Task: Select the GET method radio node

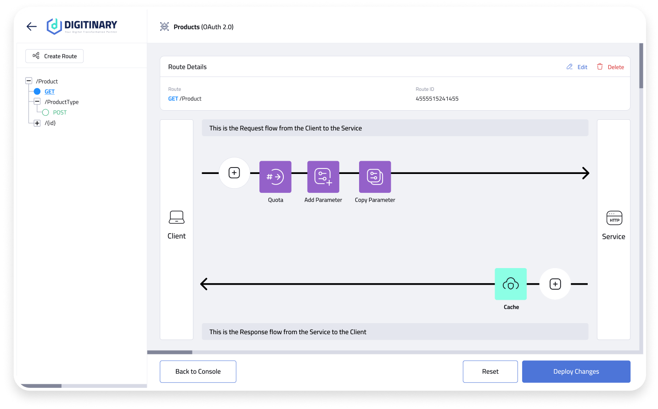Action: click(38, 92)
